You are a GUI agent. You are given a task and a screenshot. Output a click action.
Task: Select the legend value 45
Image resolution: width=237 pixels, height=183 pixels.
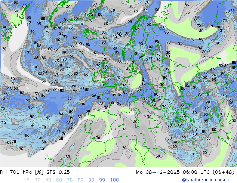click(48, 180)
